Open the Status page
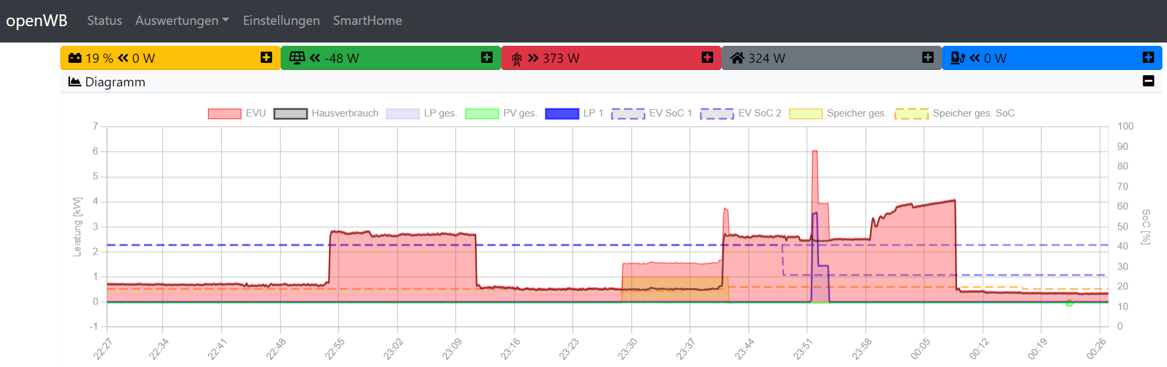Screen dimensions: 1167x367 [105, 20]
